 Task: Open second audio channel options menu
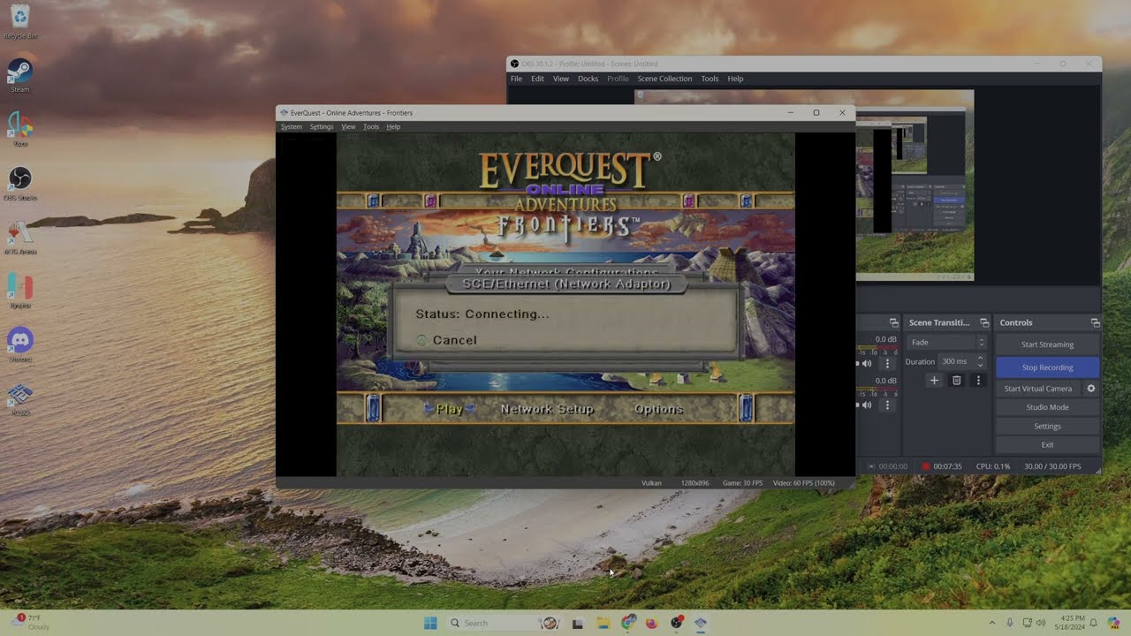click(887, 405)
